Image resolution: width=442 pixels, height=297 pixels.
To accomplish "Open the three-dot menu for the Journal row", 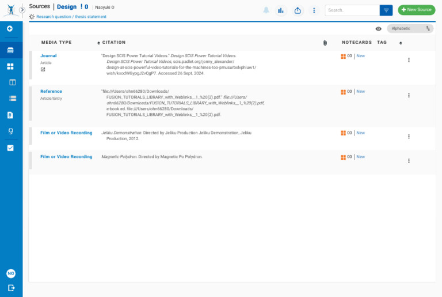I will tap(409, 60).
